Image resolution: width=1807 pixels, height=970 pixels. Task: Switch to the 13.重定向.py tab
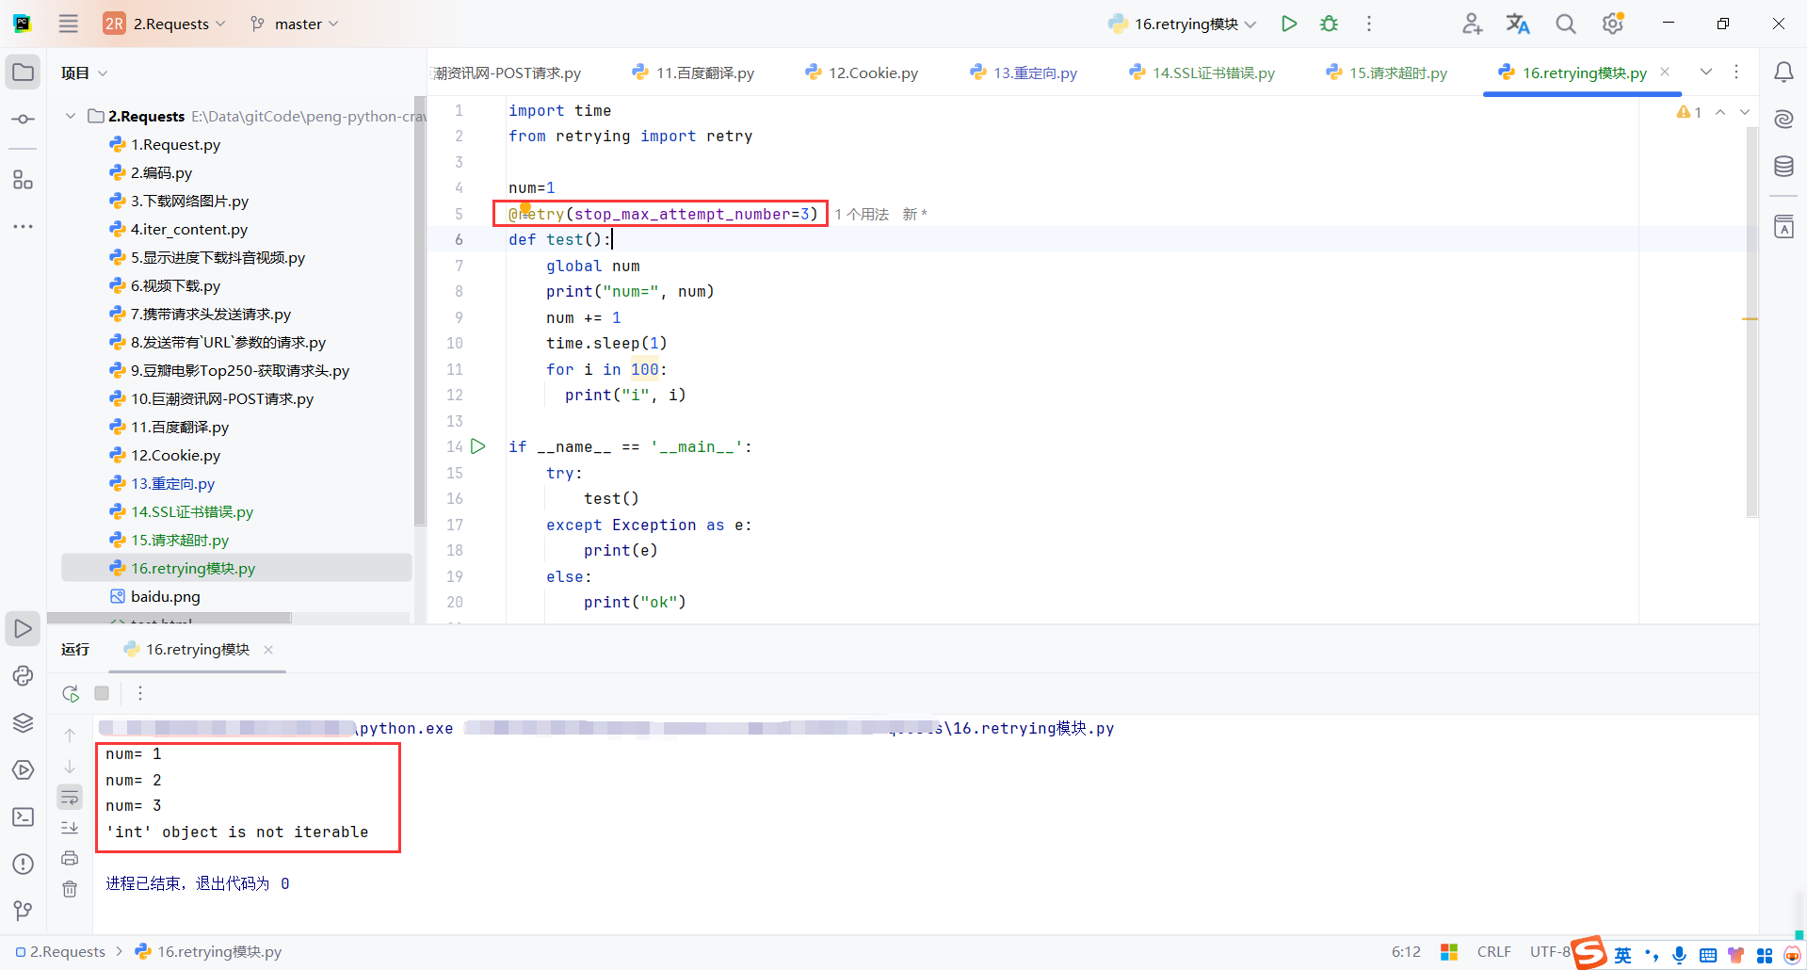click(x=1024, y=73)
